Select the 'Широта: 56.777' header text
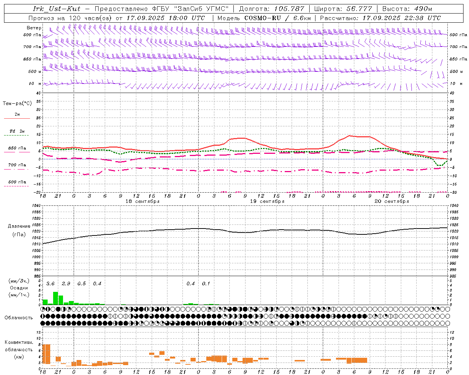 (343, 9)
